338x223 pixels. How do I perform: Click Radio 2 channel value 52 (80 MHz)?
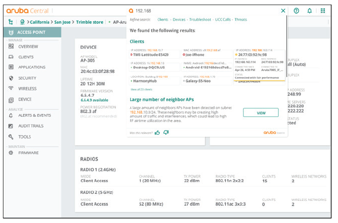coord(151,204)
